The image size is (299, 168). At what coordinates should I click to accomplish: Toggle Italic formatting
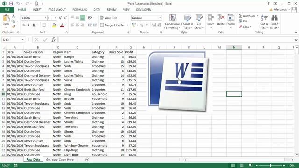[28, 25]
